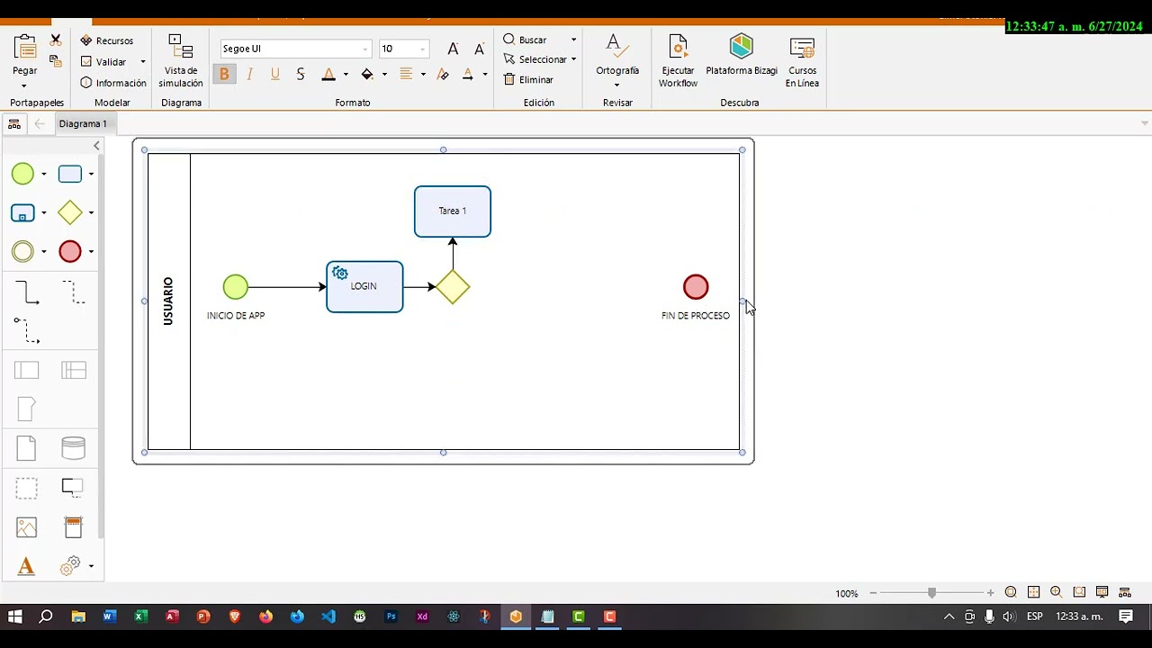The height and width of the screenshot is (648, 1152).
Task: Collapse the shapes palette with chevron
Action: point(96,146)
